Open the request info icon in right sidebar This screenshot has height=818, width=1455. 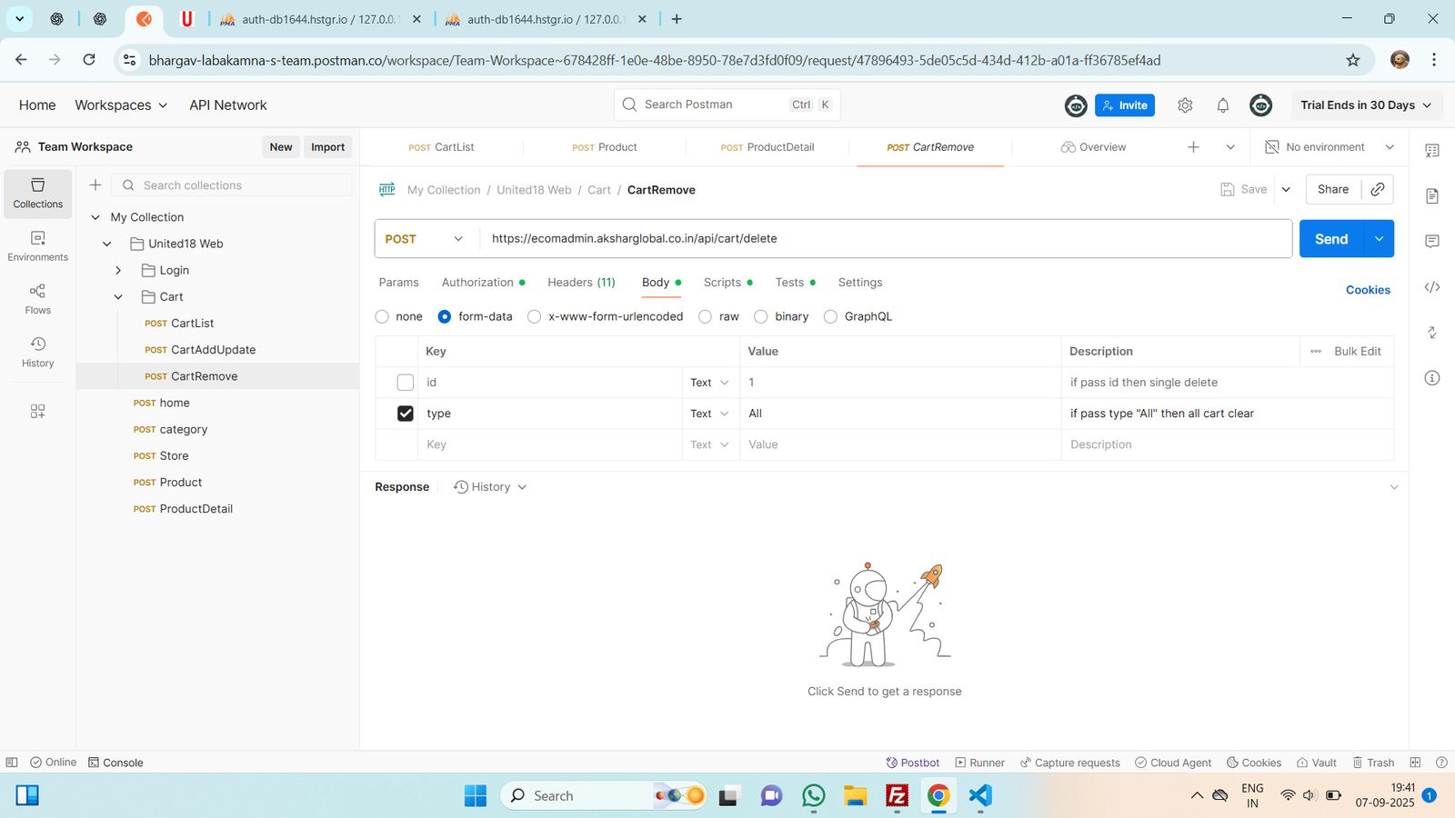1432,378
